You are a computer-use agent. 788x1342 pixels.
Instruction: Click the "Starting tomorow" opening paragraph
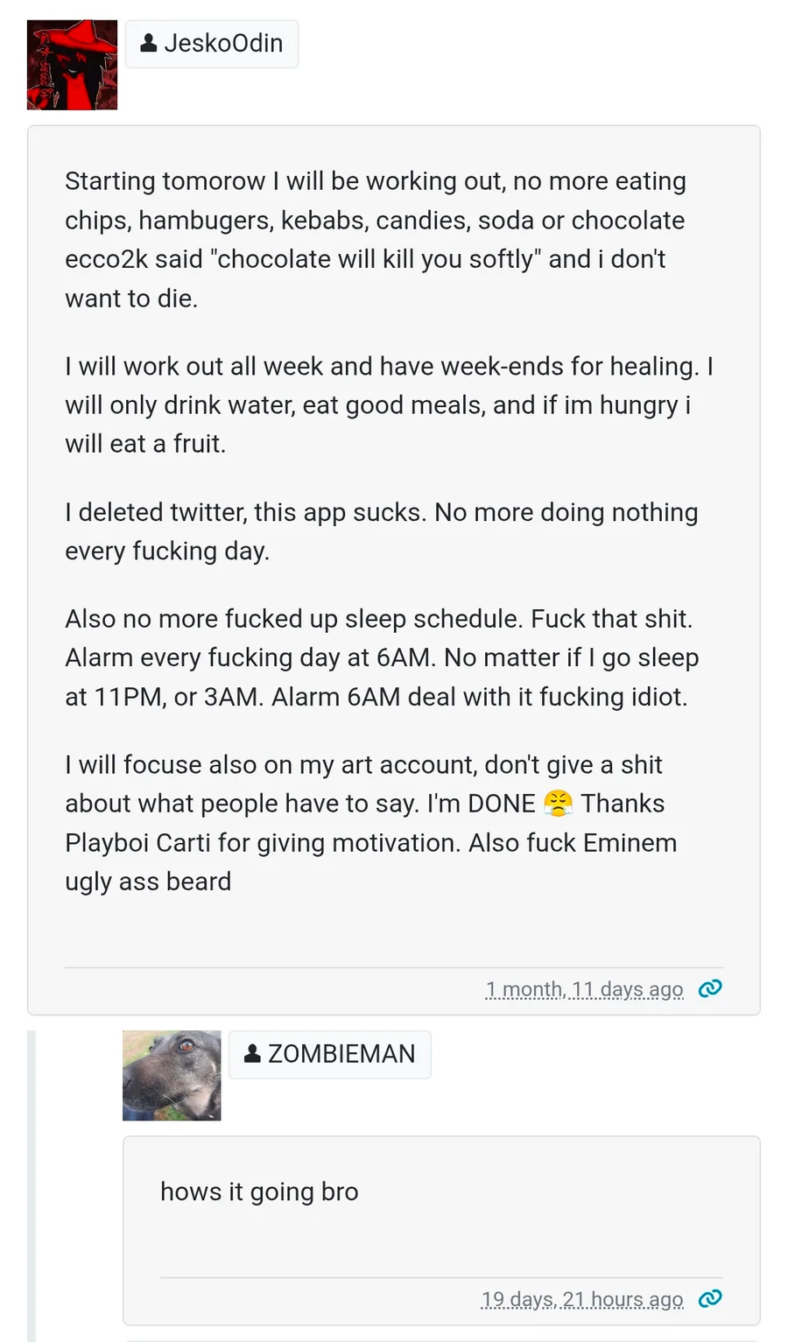(x=375, y=239)
